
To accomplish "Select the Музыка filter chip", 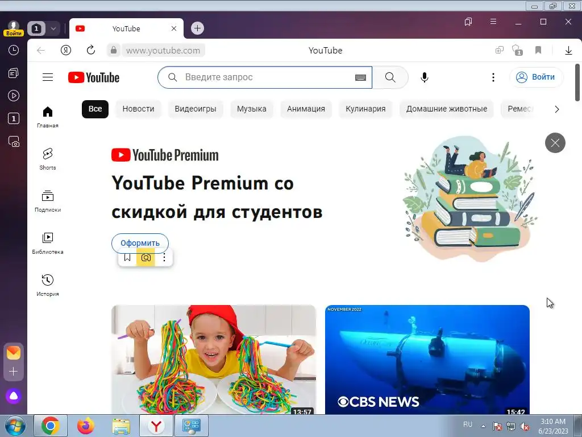I will tap(252, 109).
